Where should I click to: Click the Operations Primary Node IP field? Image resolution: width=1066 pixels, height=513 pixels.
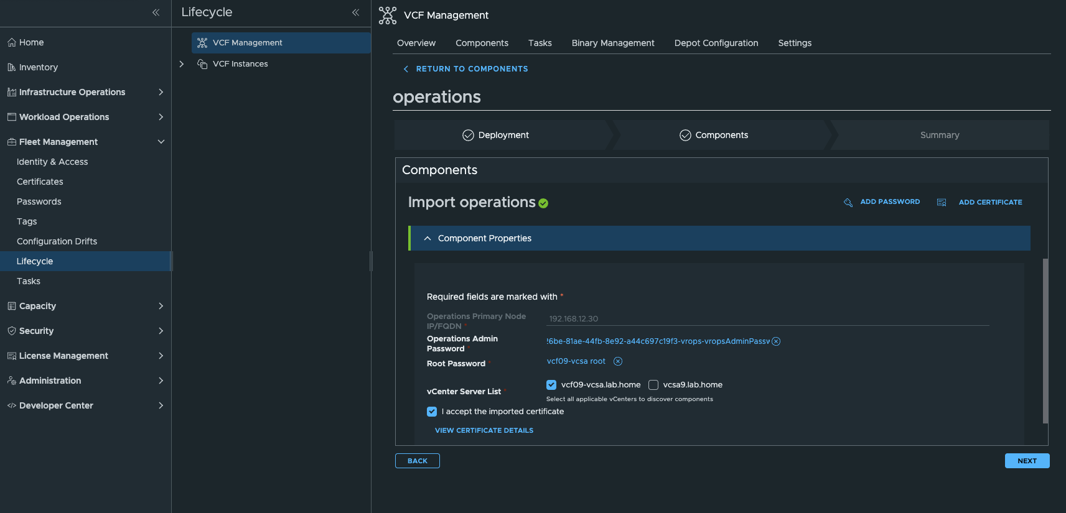pos(767,319)
